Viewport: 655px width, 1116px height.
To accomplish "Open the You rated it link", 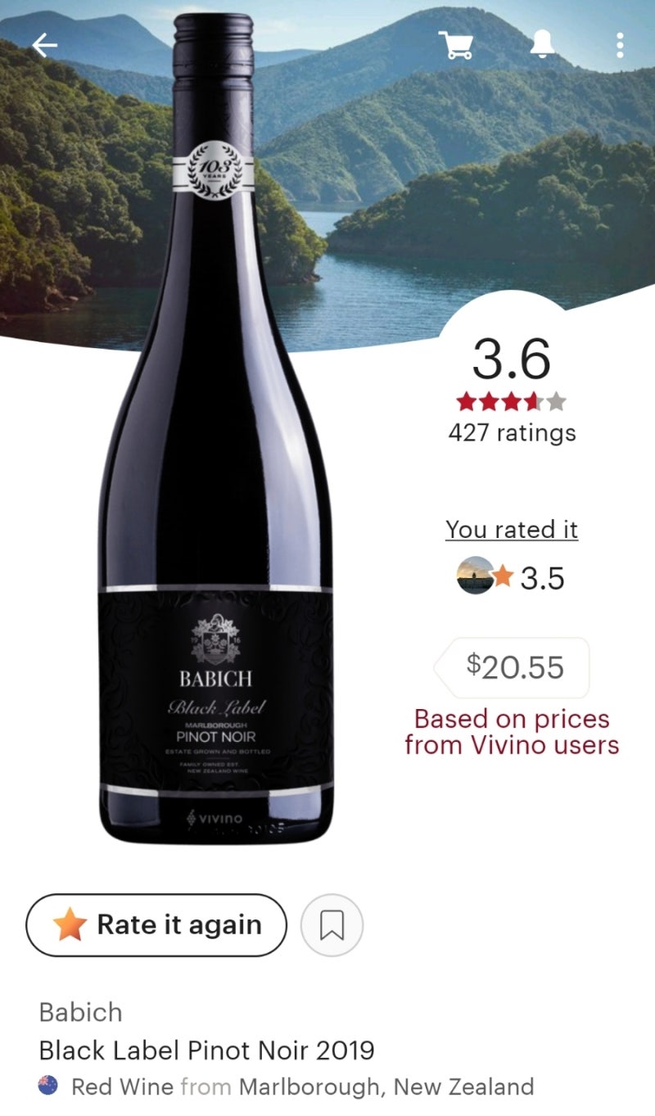I will 512,530.
